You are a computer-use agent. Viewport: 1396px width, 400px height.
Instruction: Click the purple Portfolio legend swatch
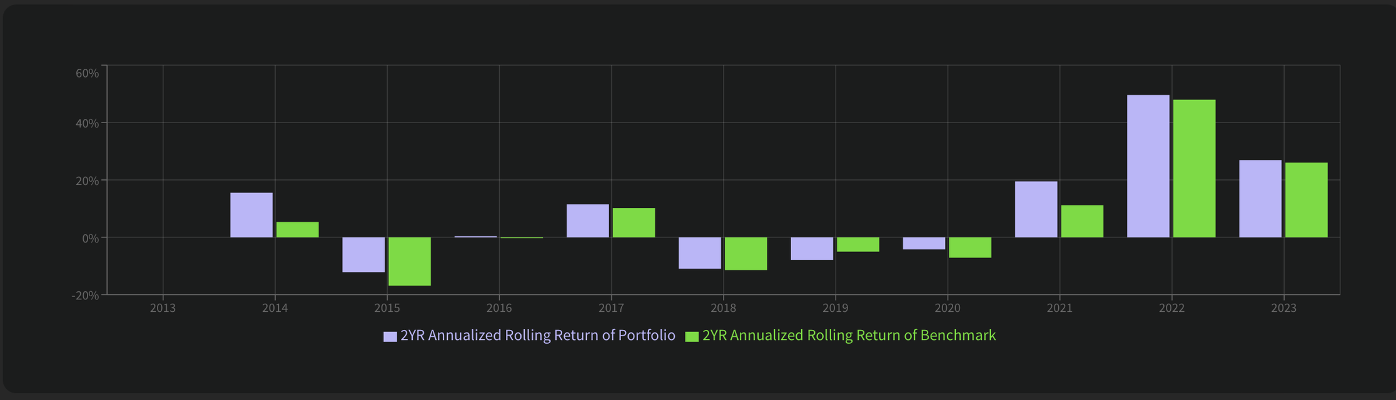click(390, 336)
